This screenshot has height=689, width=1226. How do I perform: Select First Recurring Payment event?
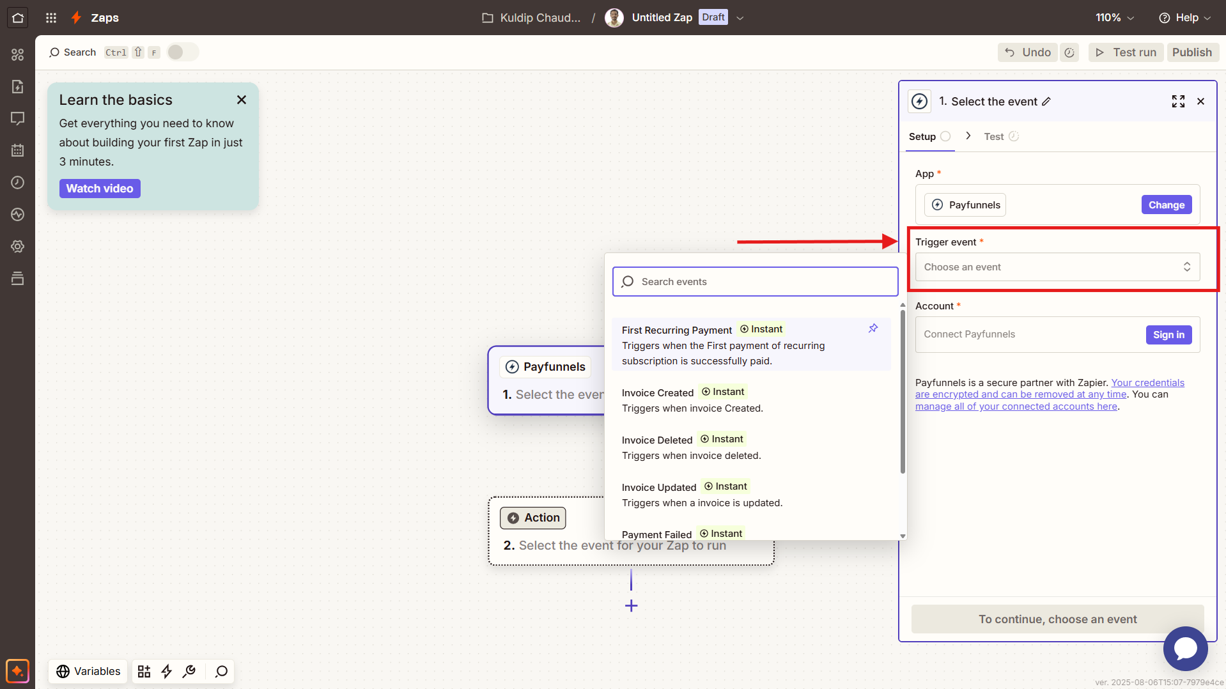click(x=751, y=345)
